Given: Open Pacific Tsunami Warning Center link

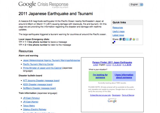Looking at the screenshot, I should (x=38, y=64).
